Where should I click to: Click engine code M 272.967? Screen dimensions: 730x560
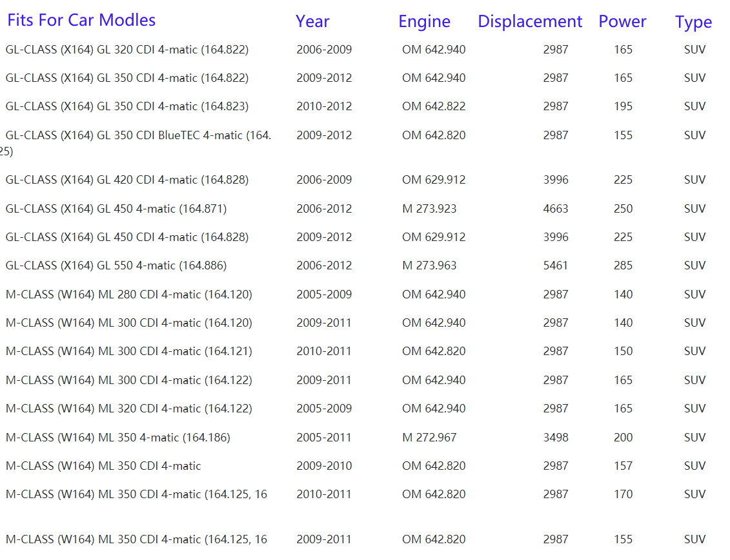pyautogui.click(x=429, y=438)
